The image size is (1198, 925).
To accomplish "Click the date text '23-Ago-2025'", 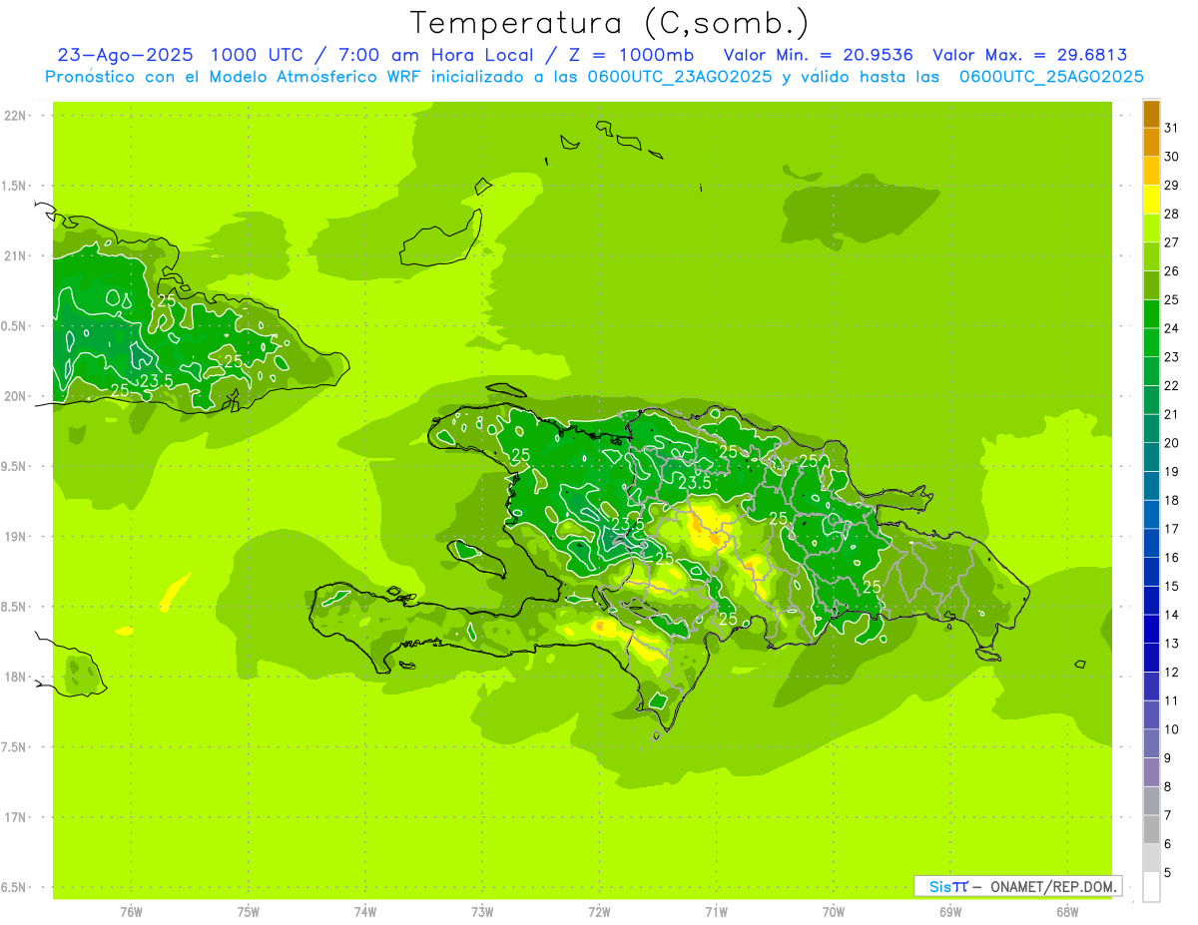I will (127, 55).
